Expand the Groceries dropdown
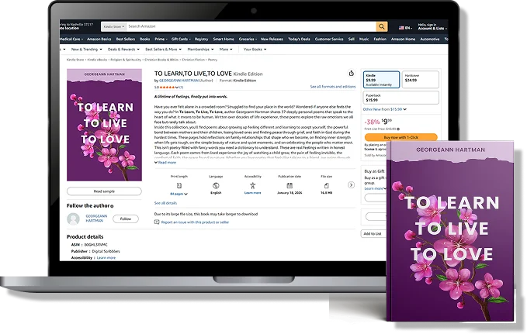 pos(248,40)
